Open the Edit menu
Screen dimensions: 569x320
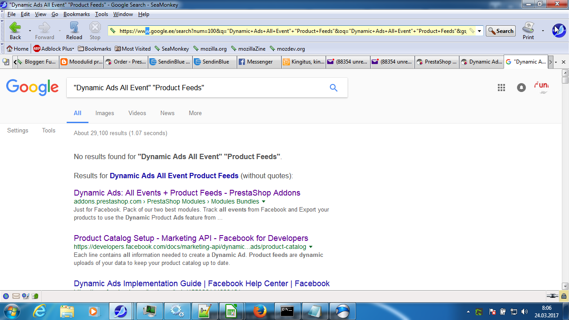pyautogui.click(x=25, y=14)
